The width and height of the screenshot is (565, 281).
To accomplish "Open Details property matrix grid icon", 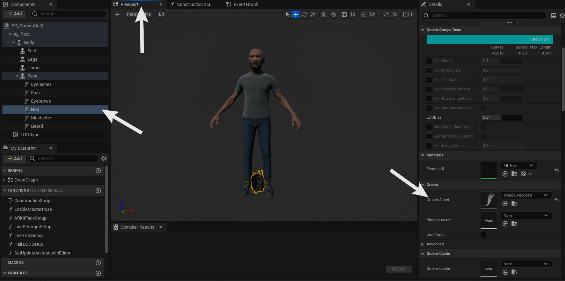I will (554, 16).
